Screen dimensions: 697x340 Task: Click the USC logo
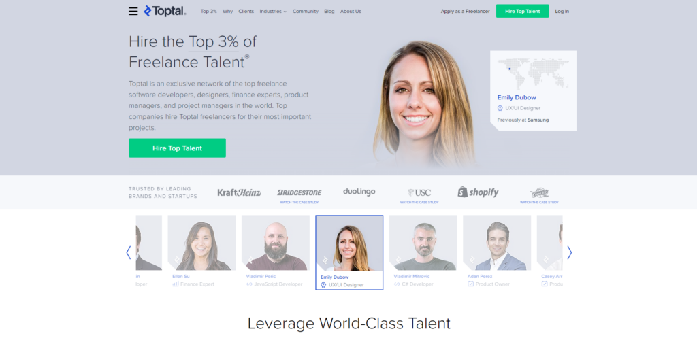pyautogui.click(x=419, y=192)
